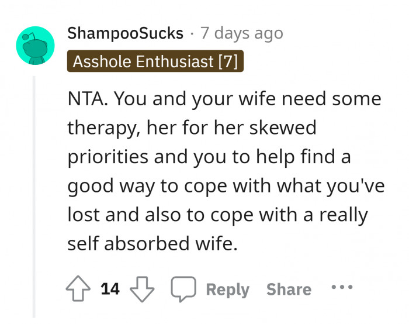The image size is (409, 324).
Task: Click the final line 'self absorbed wife.'
Action: 153,244
